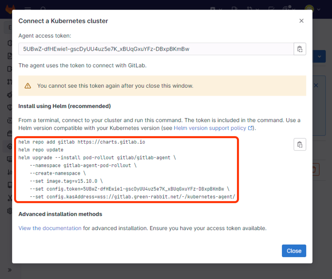Click the 'helm upgrade --install pod-rollout' line
Screen dimensions: 332x279
tap(97, 157)
